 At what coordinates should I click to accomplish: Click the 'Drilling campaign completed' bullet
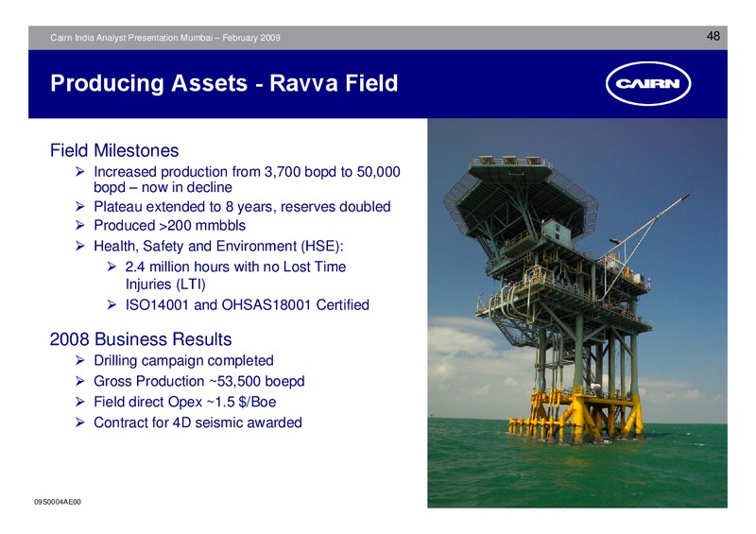pos(183,361)
